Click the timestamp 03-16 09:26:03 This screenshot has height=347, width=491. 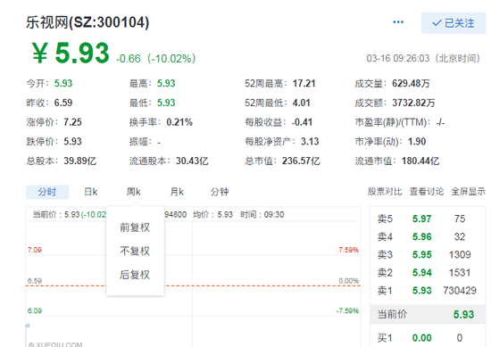point(398,58)
